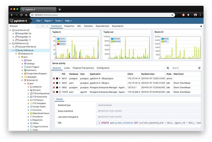Cancel active query for PID 5625
The height and width of the screenshot is (142, 212).
(x=57, y=83)
